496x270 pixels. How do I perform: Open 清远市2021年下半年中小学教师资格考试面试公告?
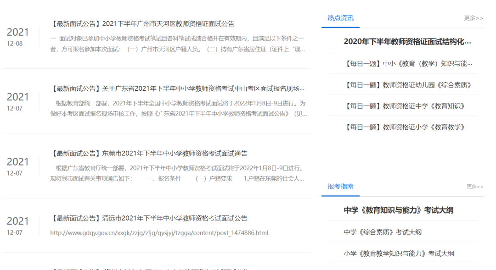tap(149, 218)
